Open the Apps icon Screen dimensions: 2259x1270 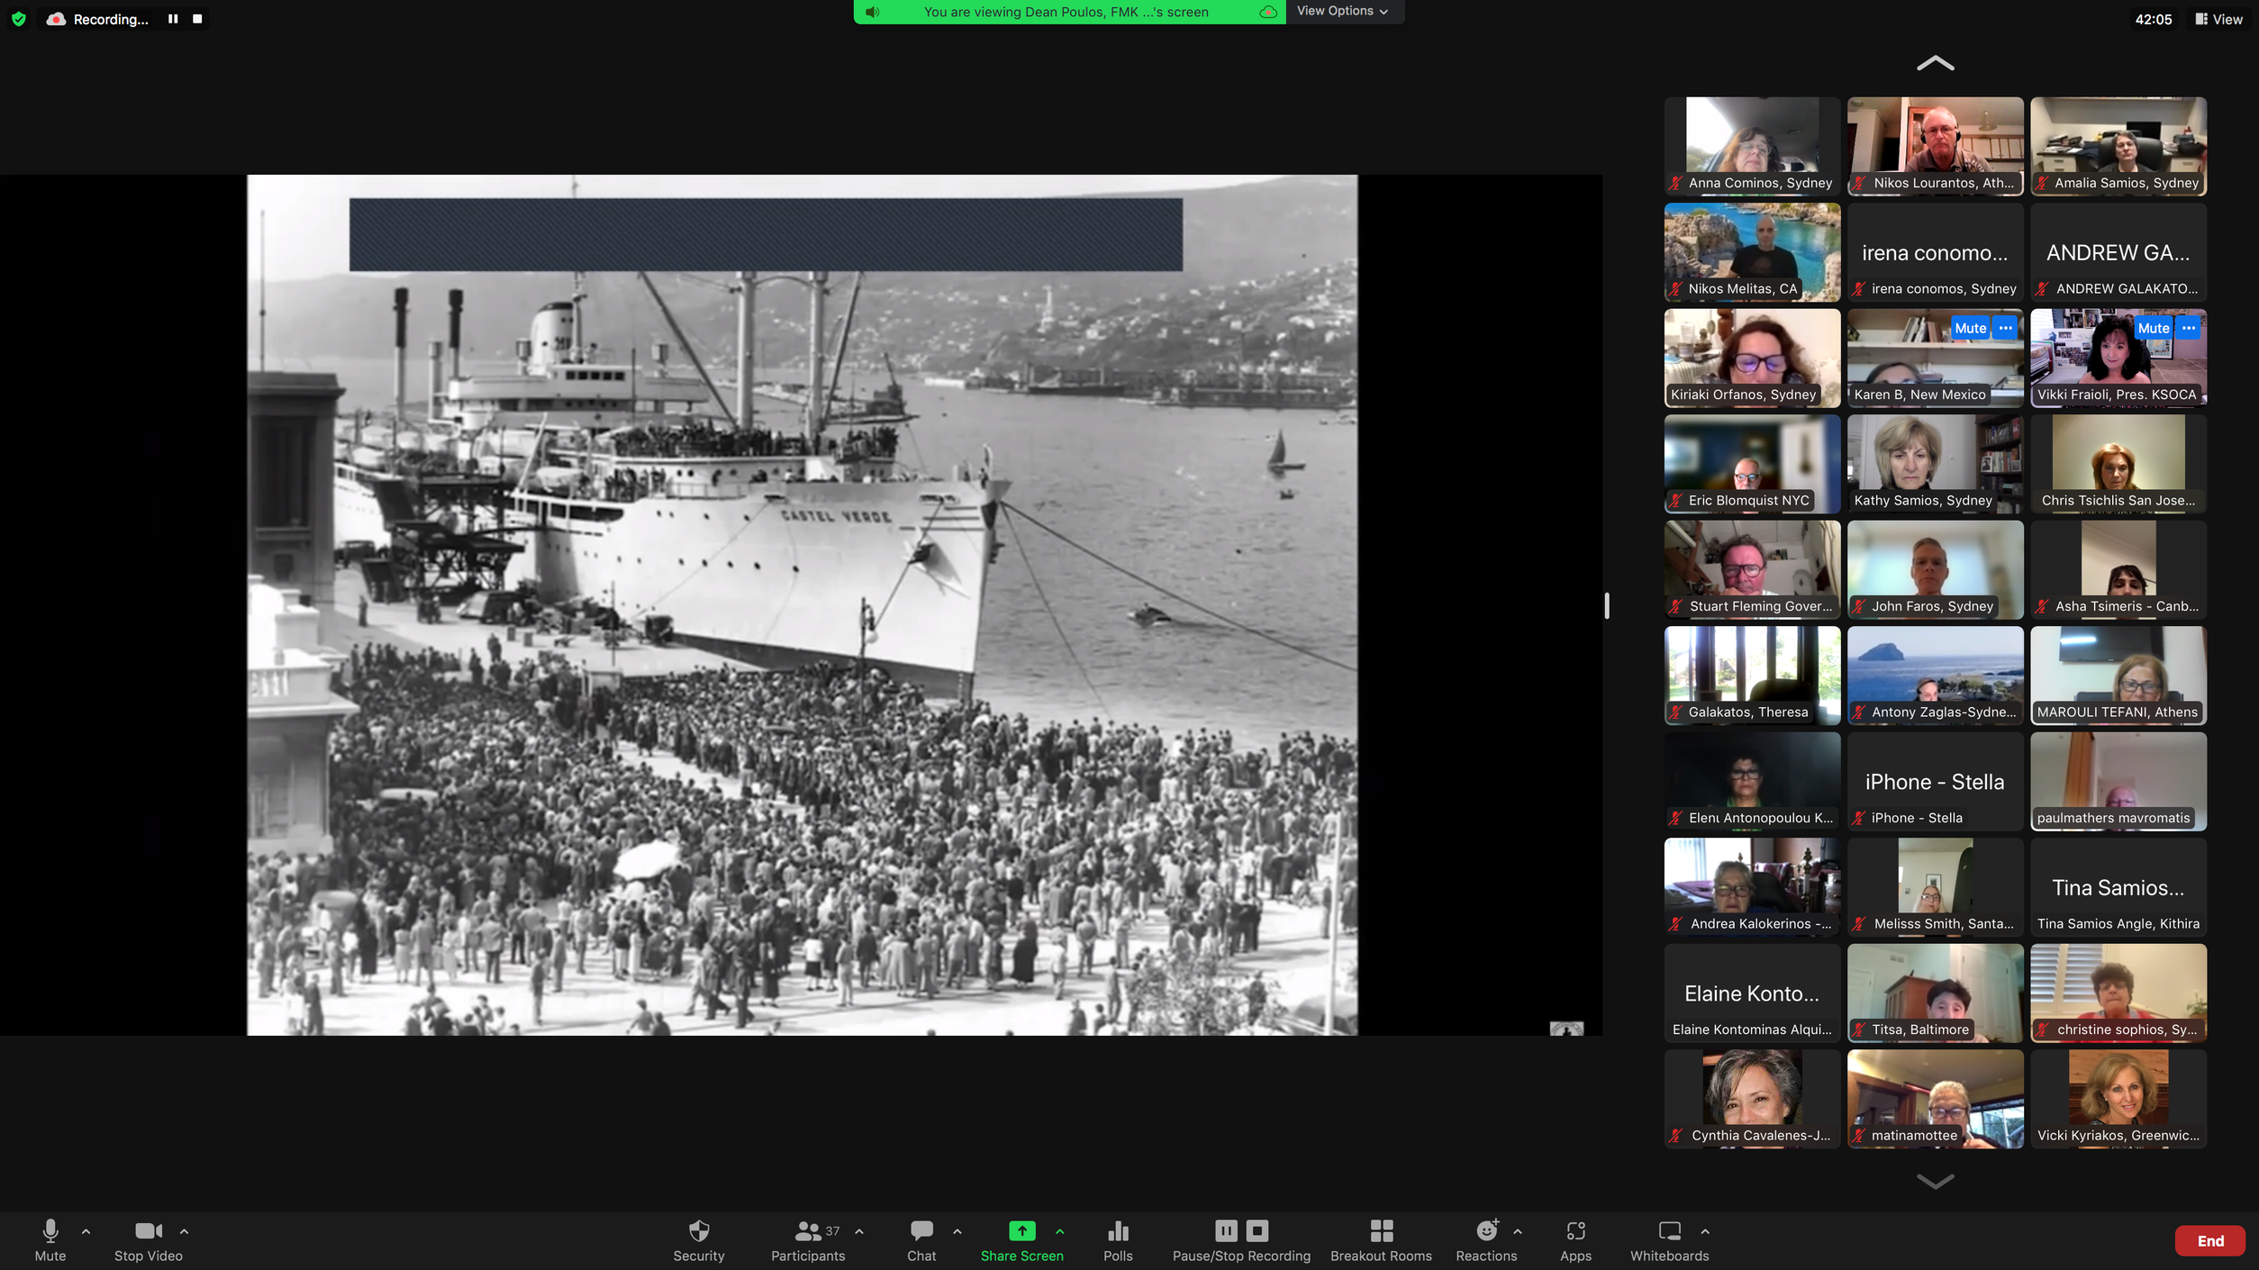1575,1231
